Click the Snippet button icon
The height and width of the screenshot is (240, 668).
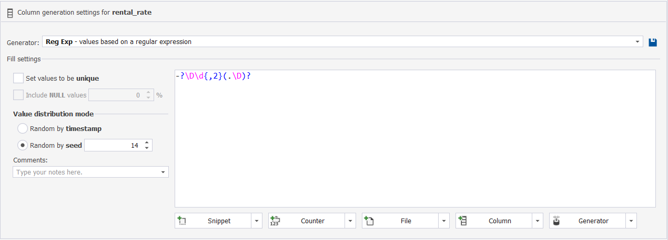click(182, 221)
